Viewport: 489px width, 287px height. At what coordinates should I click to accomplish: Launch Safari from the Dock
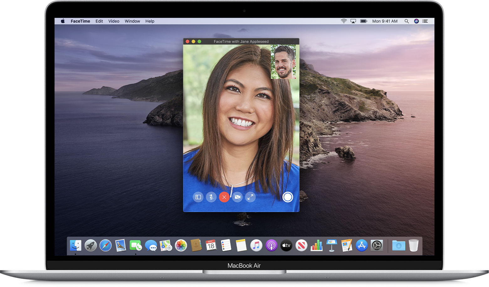106,245
